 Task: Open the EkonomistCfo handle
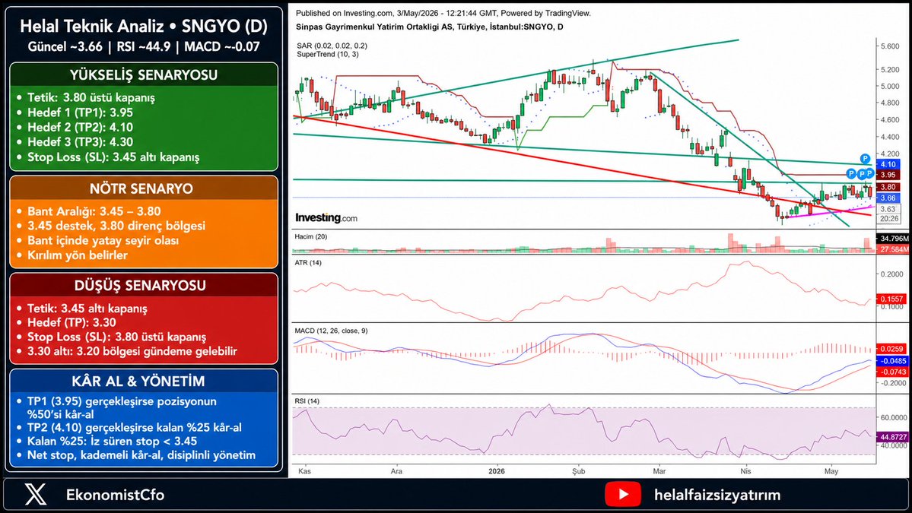(115, 495)
